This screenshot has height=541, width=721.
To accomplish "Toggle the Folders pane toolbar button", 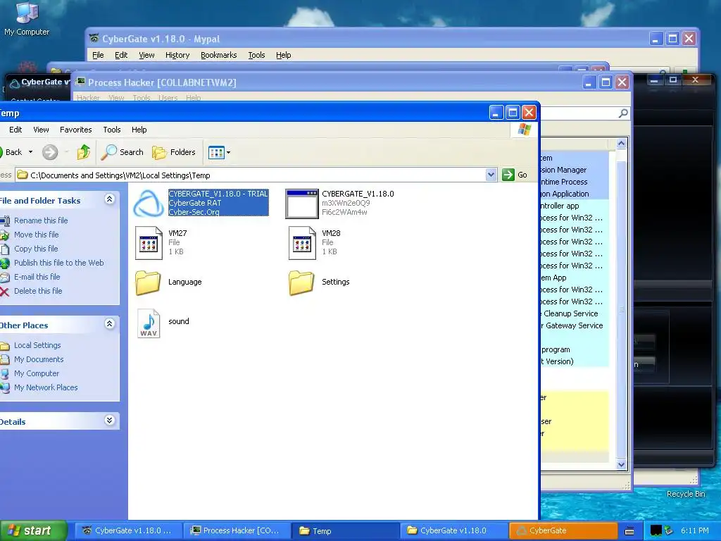I will (174, 152).
